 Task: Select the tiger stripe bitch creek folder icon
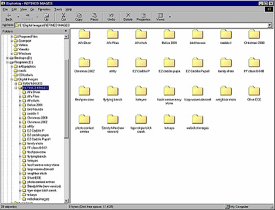141,119
